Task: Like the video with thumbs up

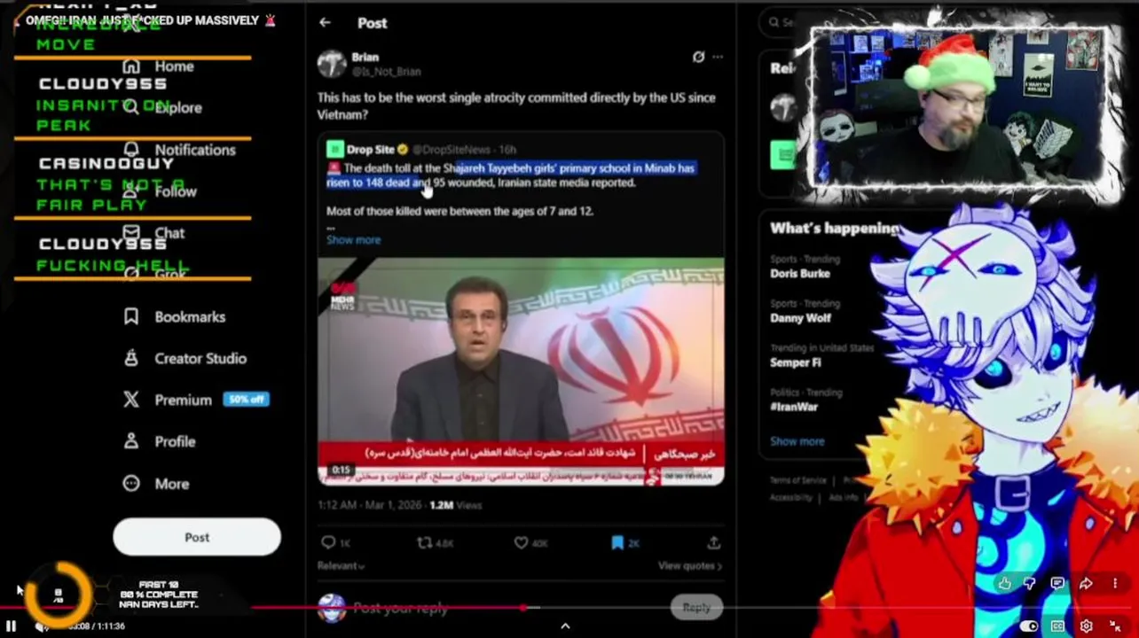Action: (x=1004, y=583)
